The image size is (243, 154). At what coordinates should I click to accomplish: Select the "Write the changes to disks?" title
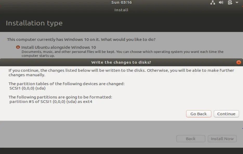(x=121, y=62)
